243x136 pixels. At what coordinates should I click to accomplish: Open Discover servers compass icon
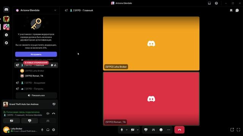coord(6,43)
